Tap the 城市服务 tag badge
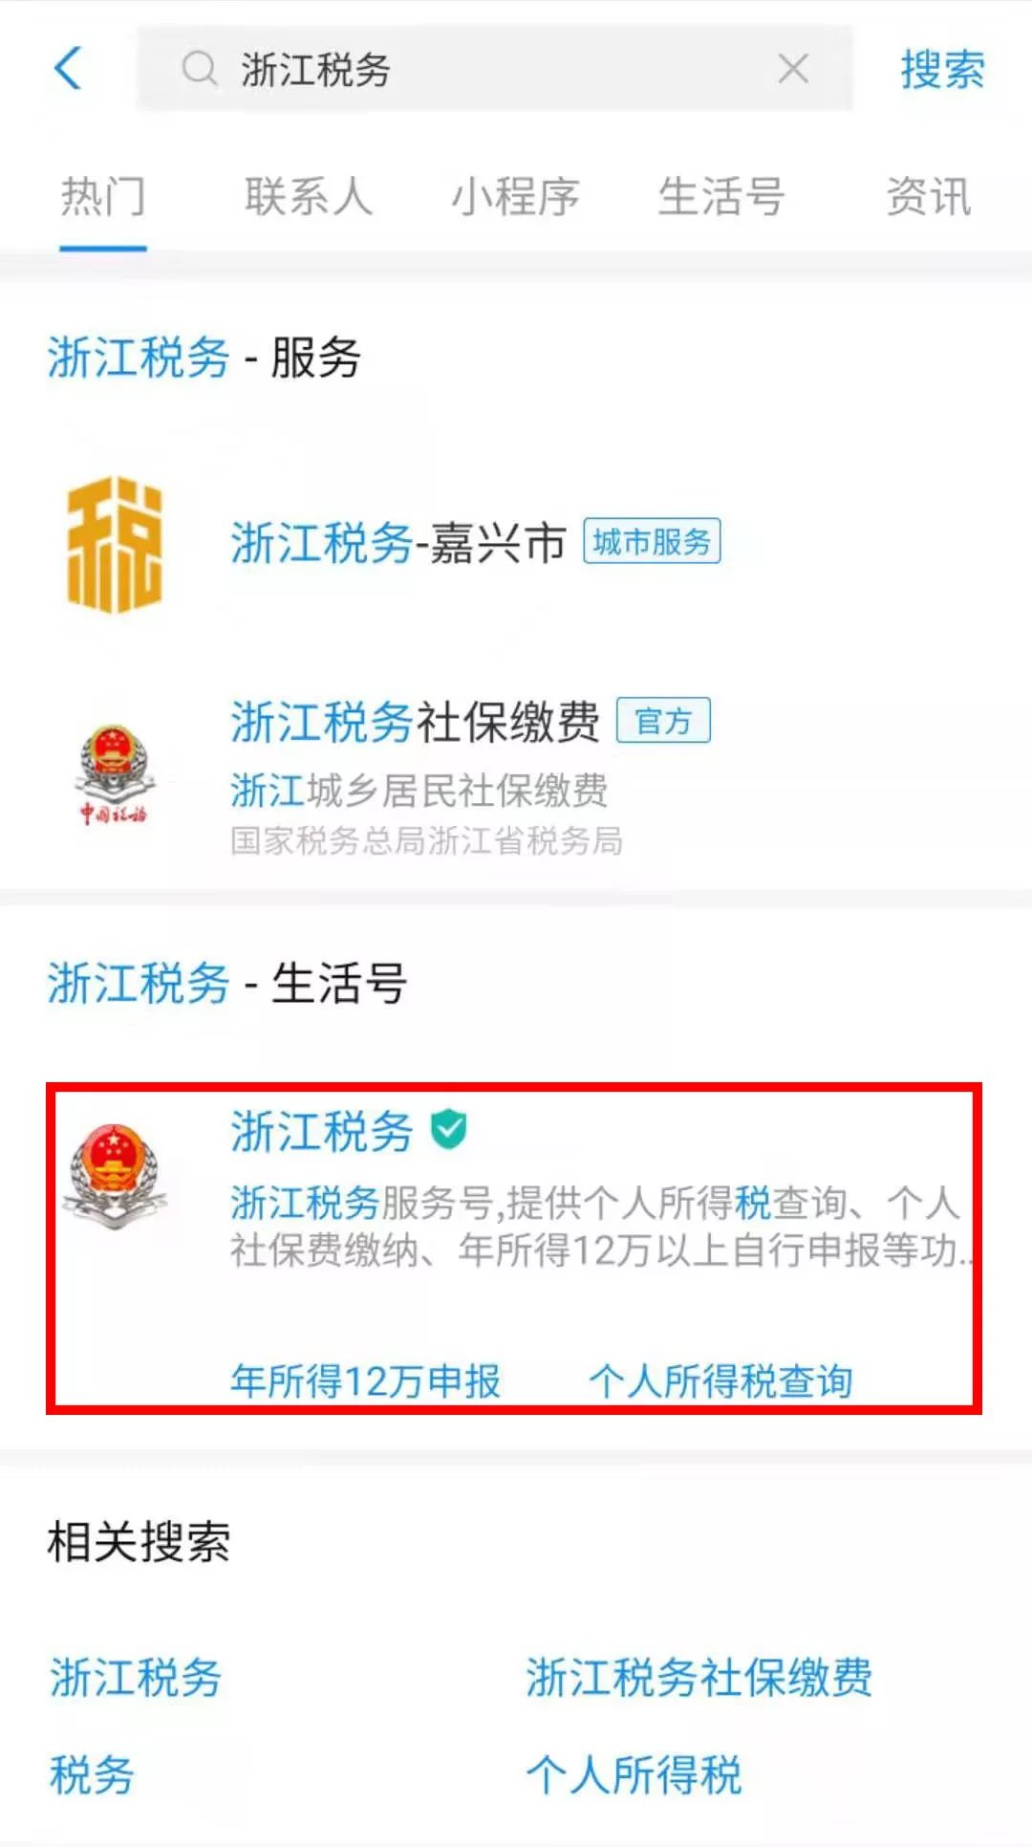Viewport: 1032px width, 1847px height. [x=652, y=542]
